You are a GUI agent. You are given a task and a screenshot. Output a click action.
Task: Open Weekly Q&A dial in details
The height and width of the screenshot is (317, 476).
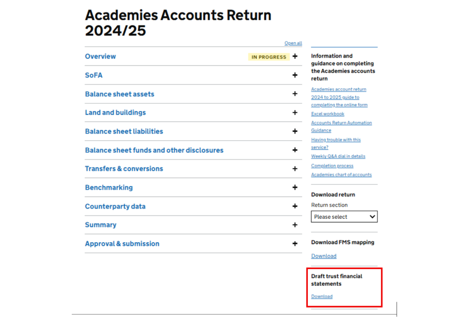pos(338,157)
